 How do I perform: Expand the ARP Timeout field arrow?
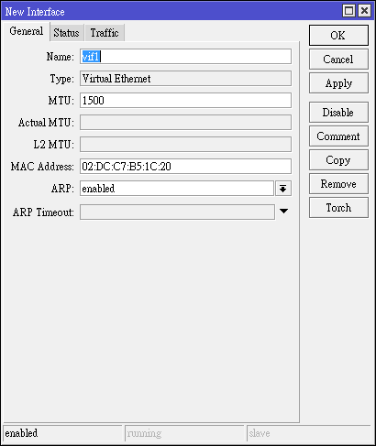(283, 212)
